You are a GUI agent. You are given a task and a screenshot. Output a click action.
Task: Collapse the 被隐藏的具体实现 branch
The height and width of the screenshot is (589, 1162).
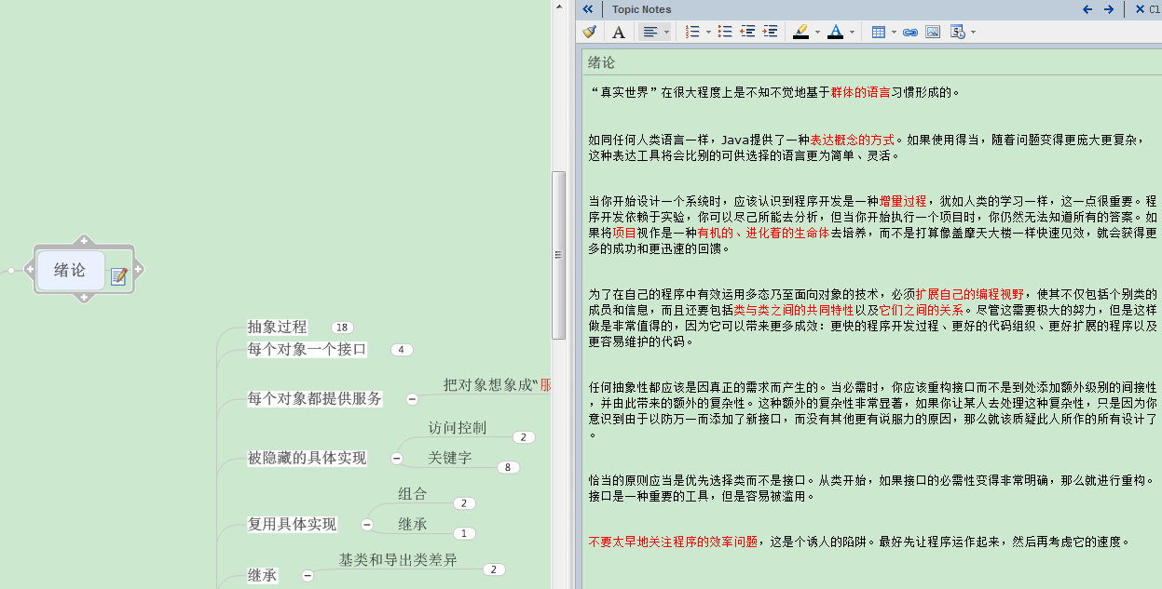396,459
